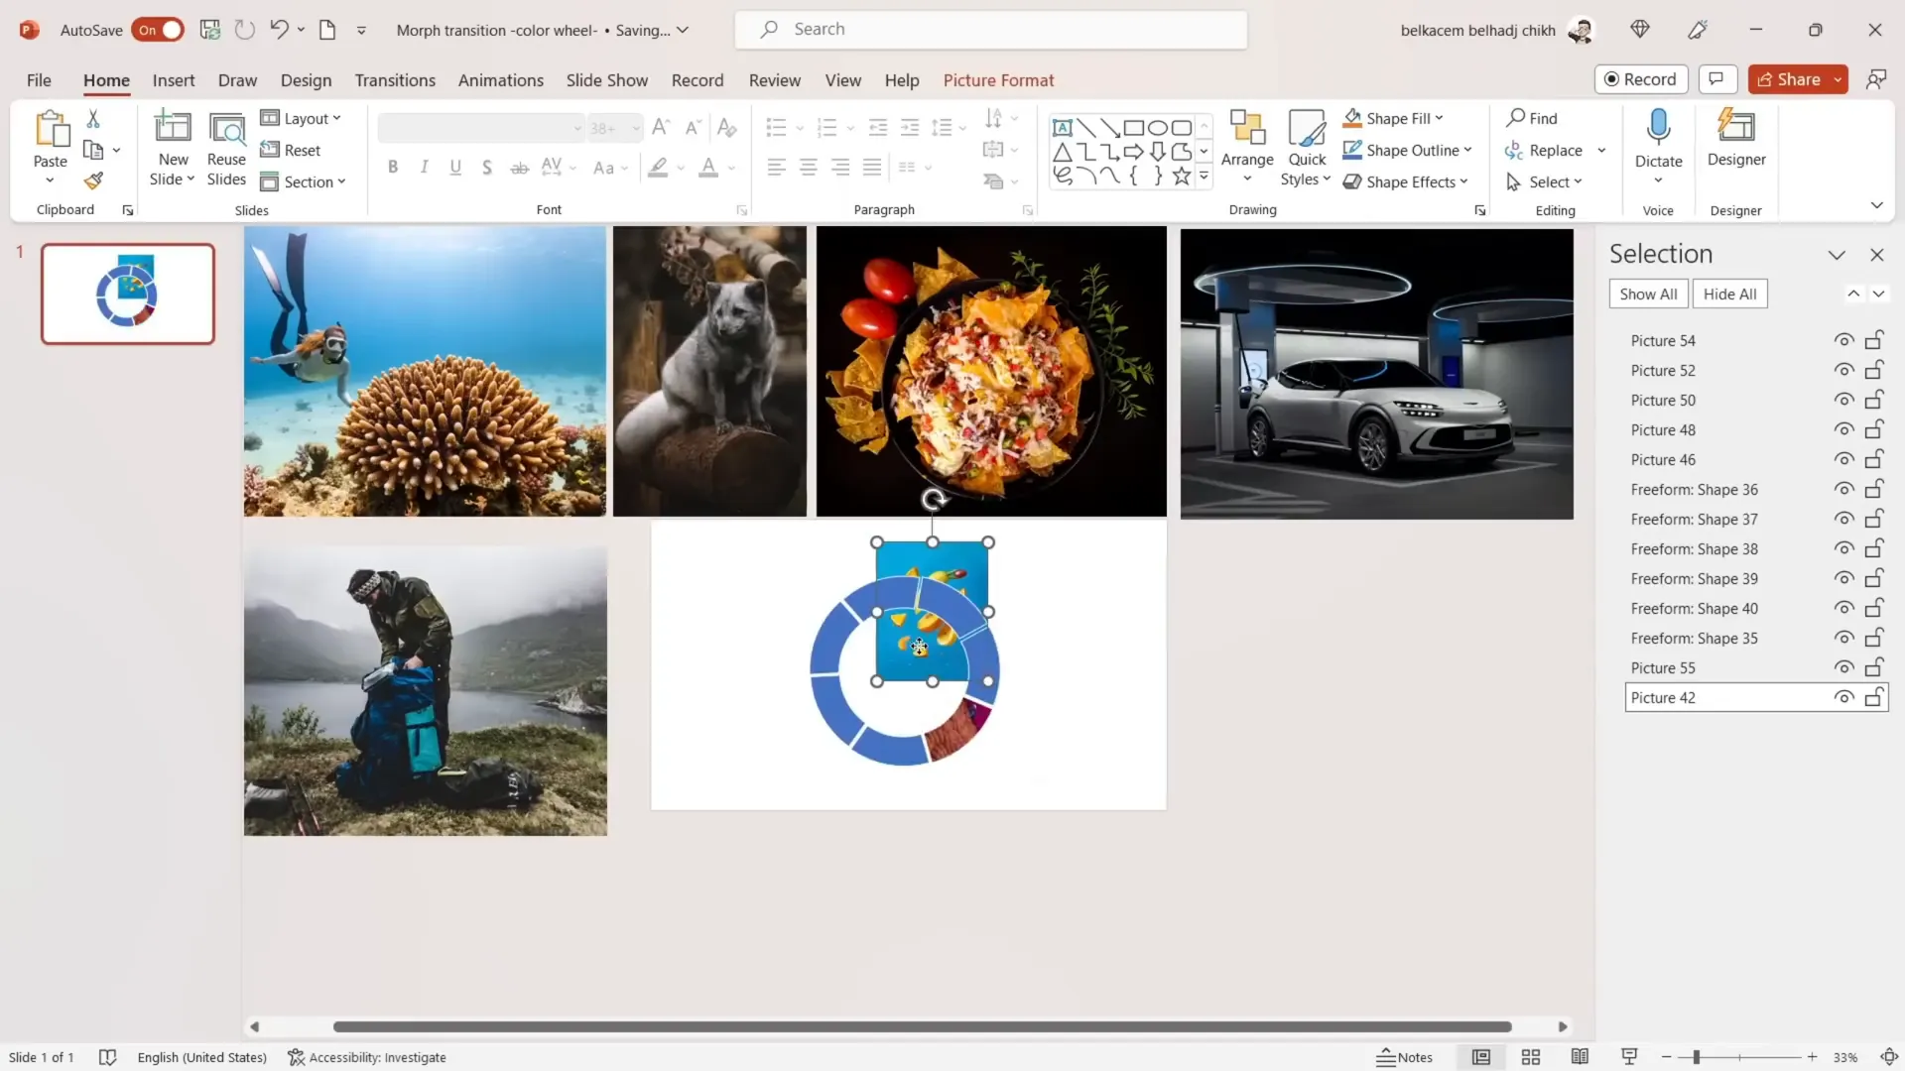Click the Italic formatting icon
Screen dimensions: 1905x1071
[x=425, y=168]
